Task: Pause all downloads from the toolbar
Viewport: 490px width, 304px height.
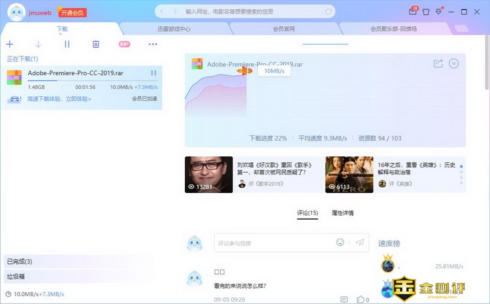Action: pos(67,44)
